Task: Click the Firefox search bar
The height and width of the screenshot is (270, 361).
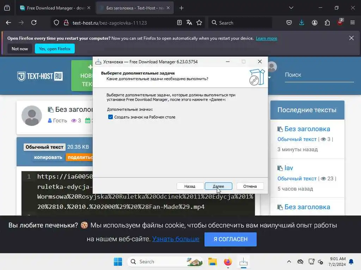Action: (x=240, y=23)
